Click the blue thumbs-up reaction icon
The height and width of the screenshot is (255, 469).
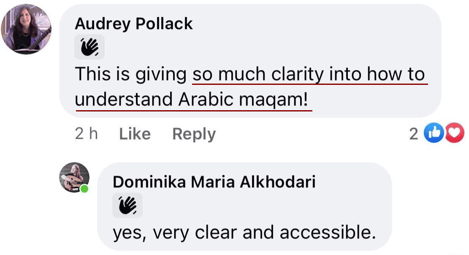(x=434, y=133)
